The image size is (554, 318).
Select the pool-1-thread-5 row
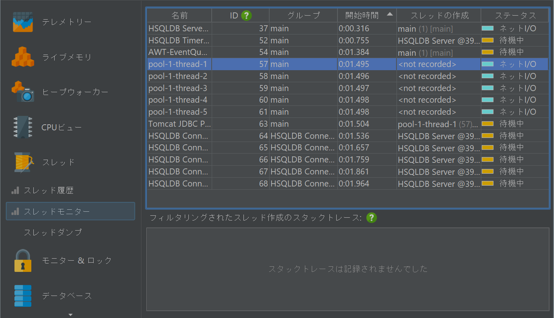click(x=348, y=112)
